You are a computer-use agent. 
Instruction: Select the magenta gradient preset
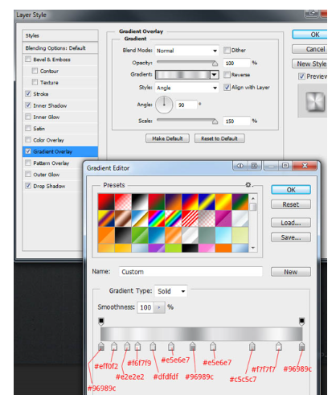click(223, 218)
